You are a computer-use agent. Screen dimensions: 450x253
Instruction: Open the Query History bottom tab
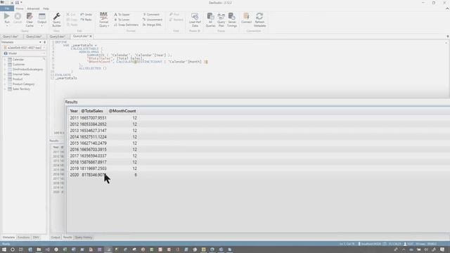coord(84,238)
